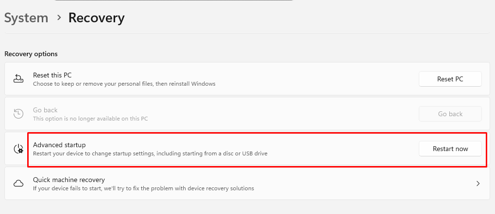The height and width of the screenshot is (214, 495).
Task: Click the Reset this PC icon
Action: coord(18,79)
